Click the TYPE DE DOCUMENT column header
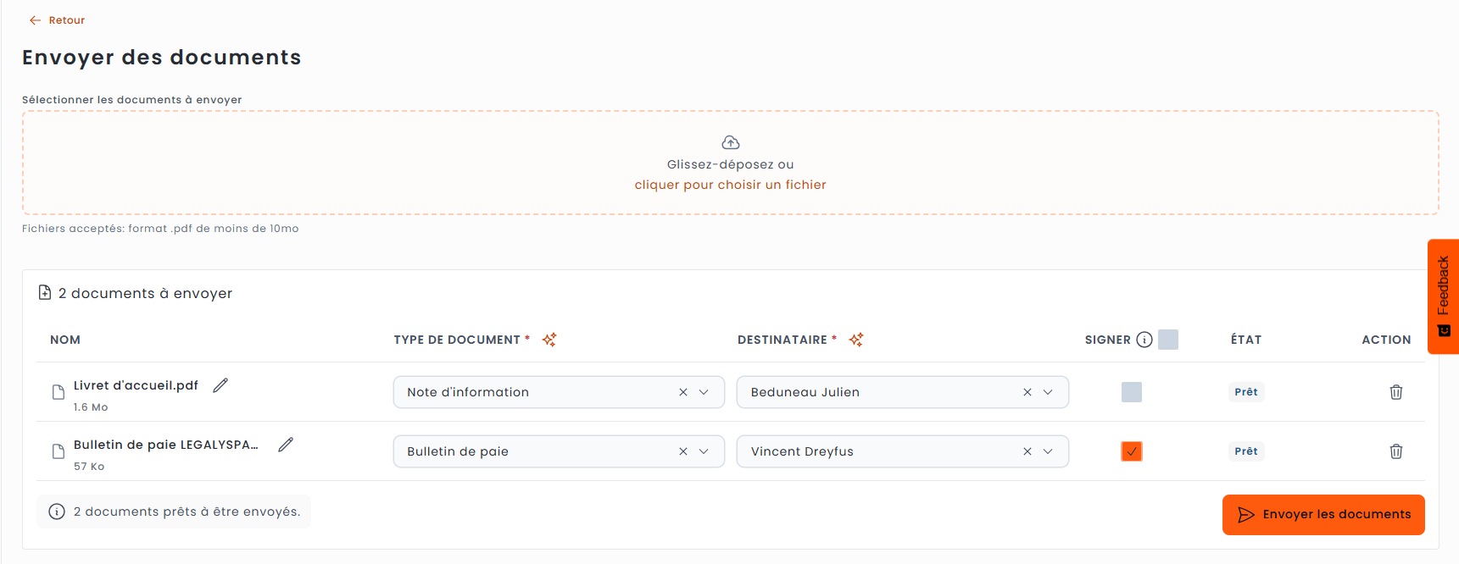This screenshot has height=564, width=1459. tap(457, 340)
